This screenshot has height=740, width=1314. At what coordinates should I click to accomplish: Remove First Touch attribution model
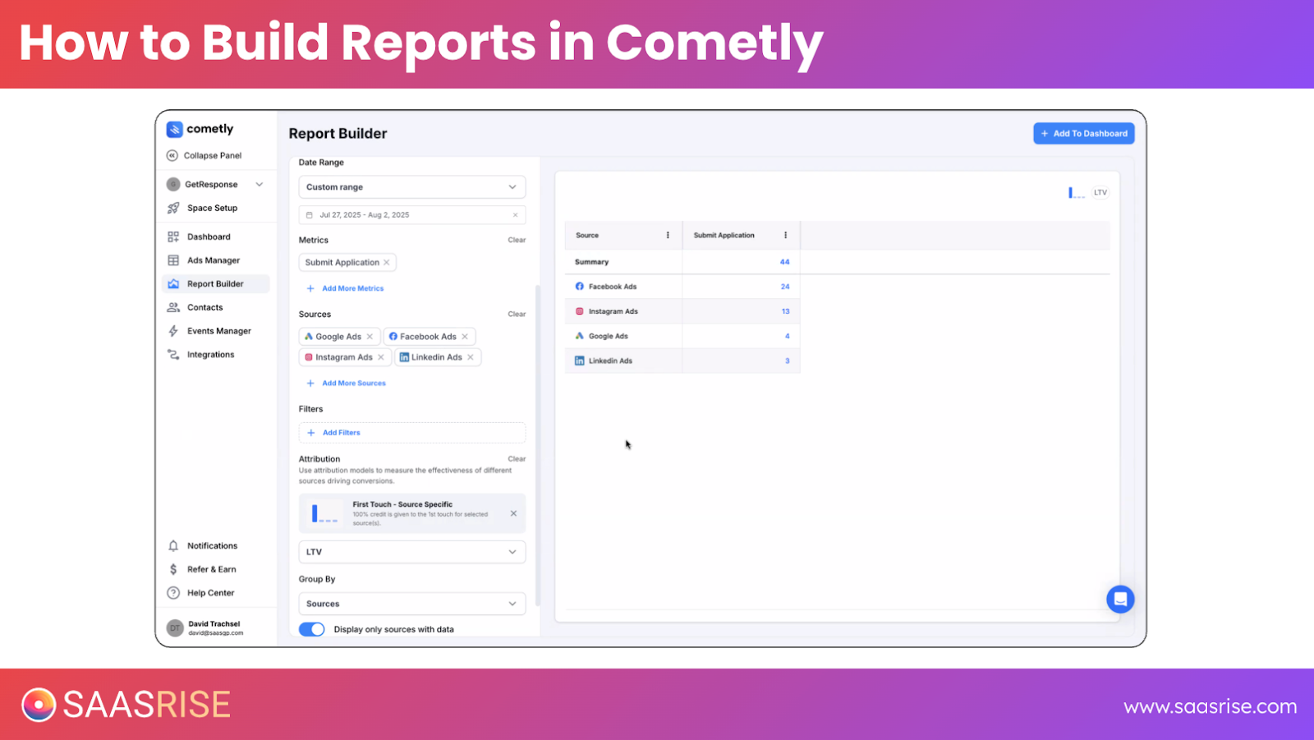(513, 513)
